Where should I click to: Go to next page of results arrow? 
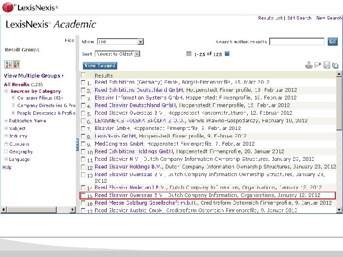point(227,53)
